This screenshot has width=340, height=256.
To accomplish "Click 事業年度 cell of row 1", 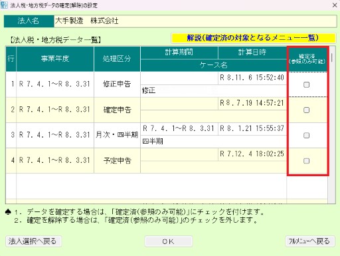I will pyautogui.click(x=55, y=84).
